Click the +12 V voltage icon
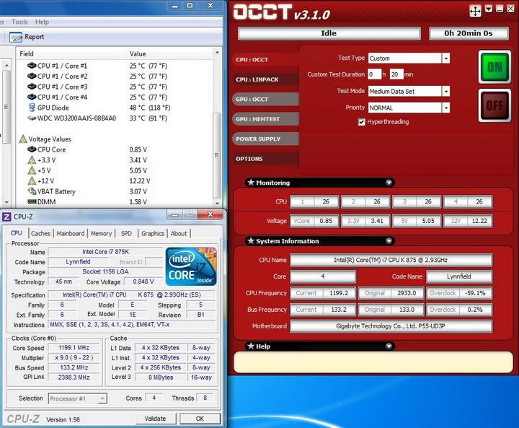 32,180
